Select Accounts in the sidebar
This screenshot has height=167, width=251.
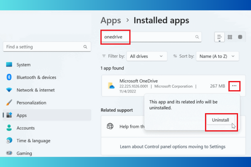47,128
